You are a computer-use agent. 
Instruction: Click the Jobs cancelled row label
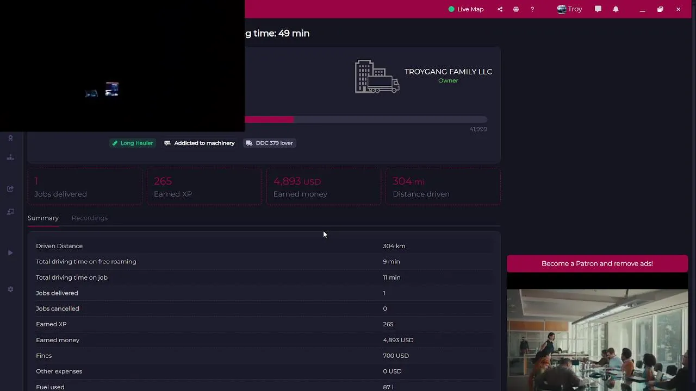point(58,308)
